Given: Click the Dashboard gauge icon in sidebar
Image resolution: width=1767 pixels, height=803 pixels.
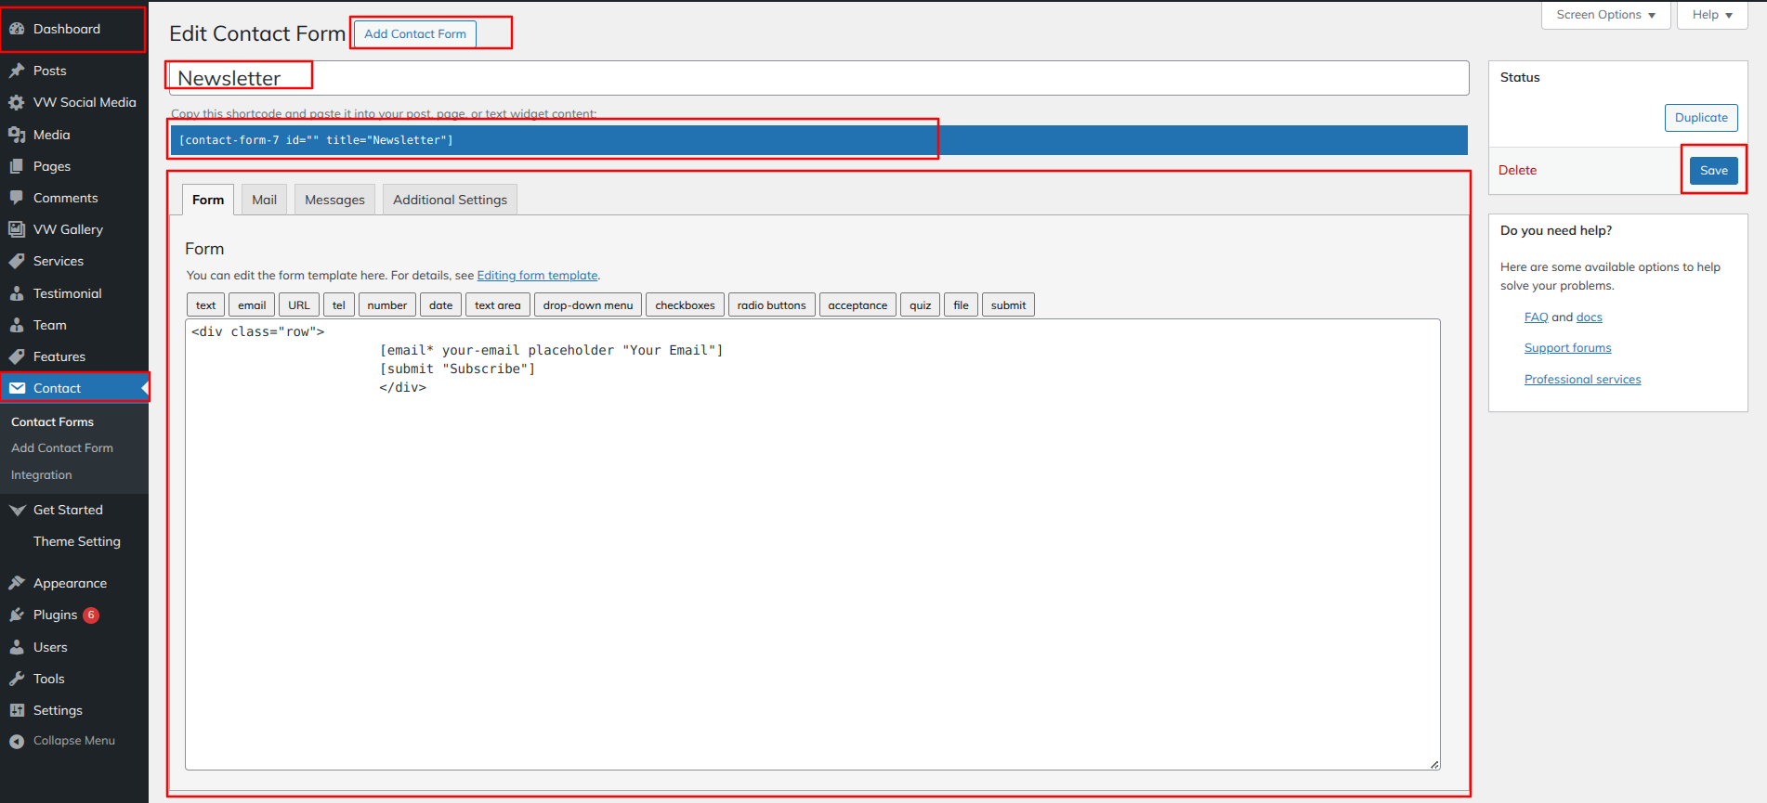Looking at the screenshot, I should tap(17, 29).
